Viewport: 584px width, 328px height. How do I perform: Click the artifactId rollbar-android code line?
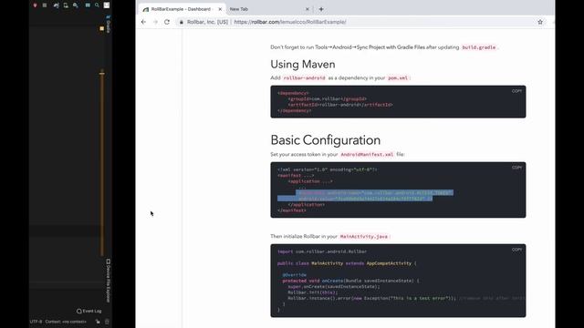click(340, 105)
